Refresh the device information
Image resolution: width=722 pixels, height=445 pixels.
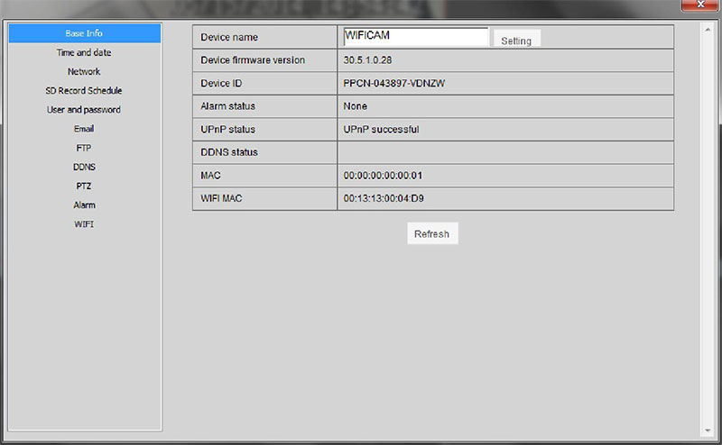tap(432, 233)
